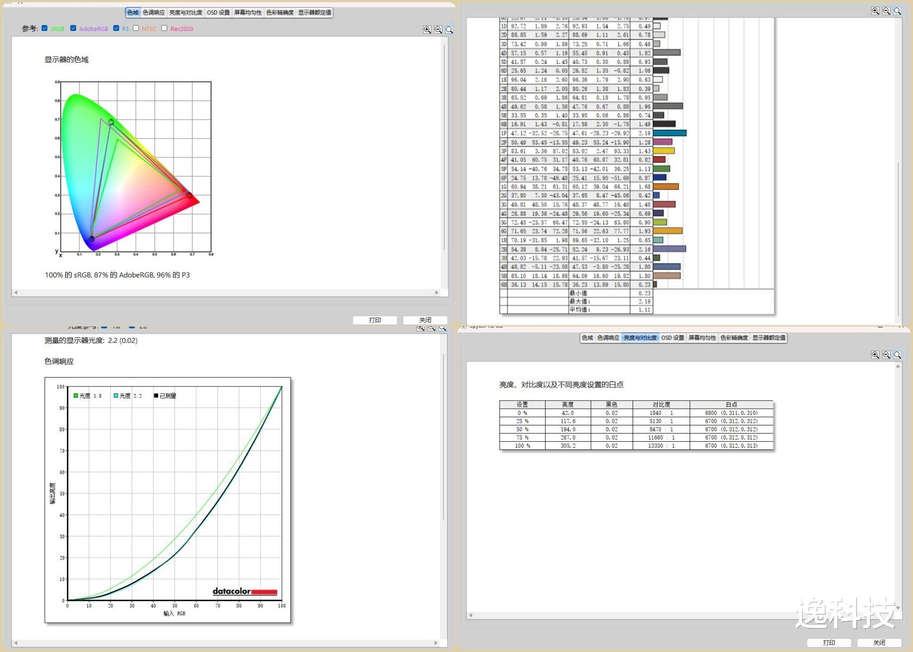Open 色彩精确度 tab in brightness table window

(x=734, y=338)
